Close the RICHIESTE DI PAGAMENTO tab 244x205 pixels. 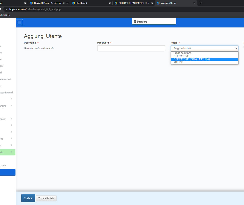coord(152,3)
